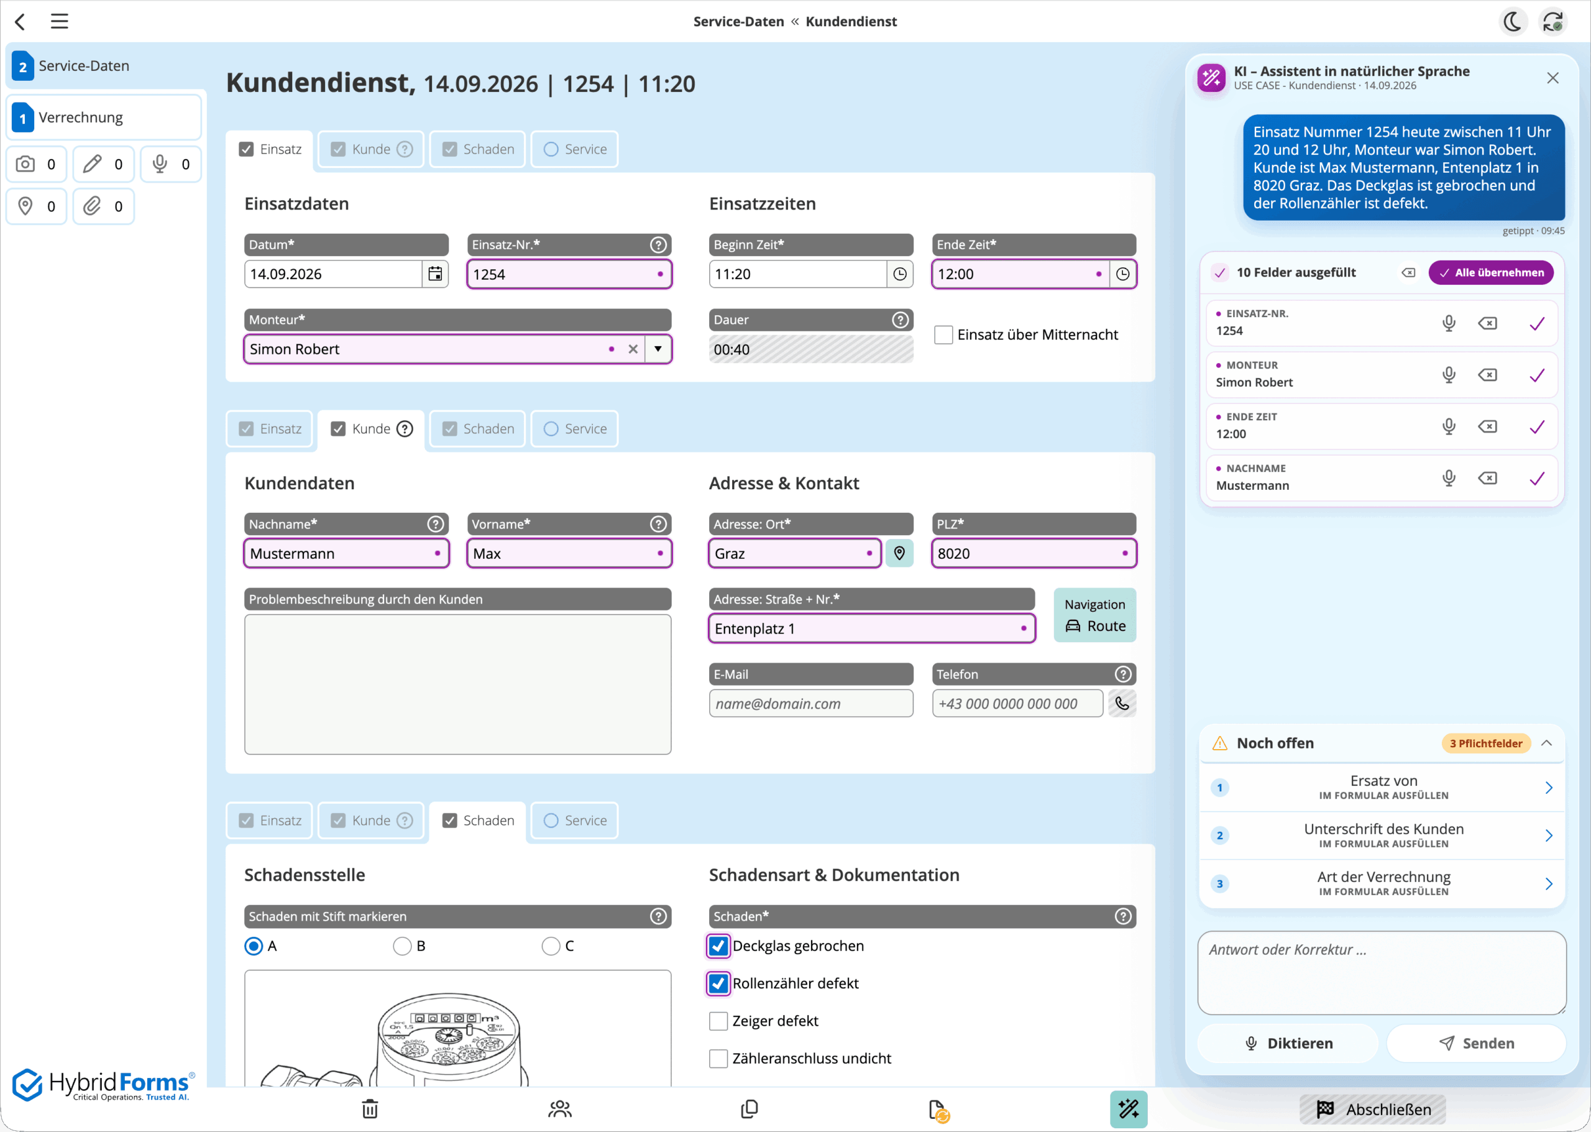Viewport: 1591px width, 1132px height.
Task: Select radio option C
Action: [x=551, y=946]
